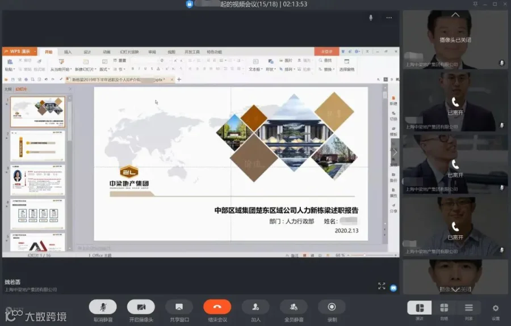The height and width of the screenshot is (326, 511).
Task: Open the 替换 replace dropdown
Action: (x=326, y=69)
